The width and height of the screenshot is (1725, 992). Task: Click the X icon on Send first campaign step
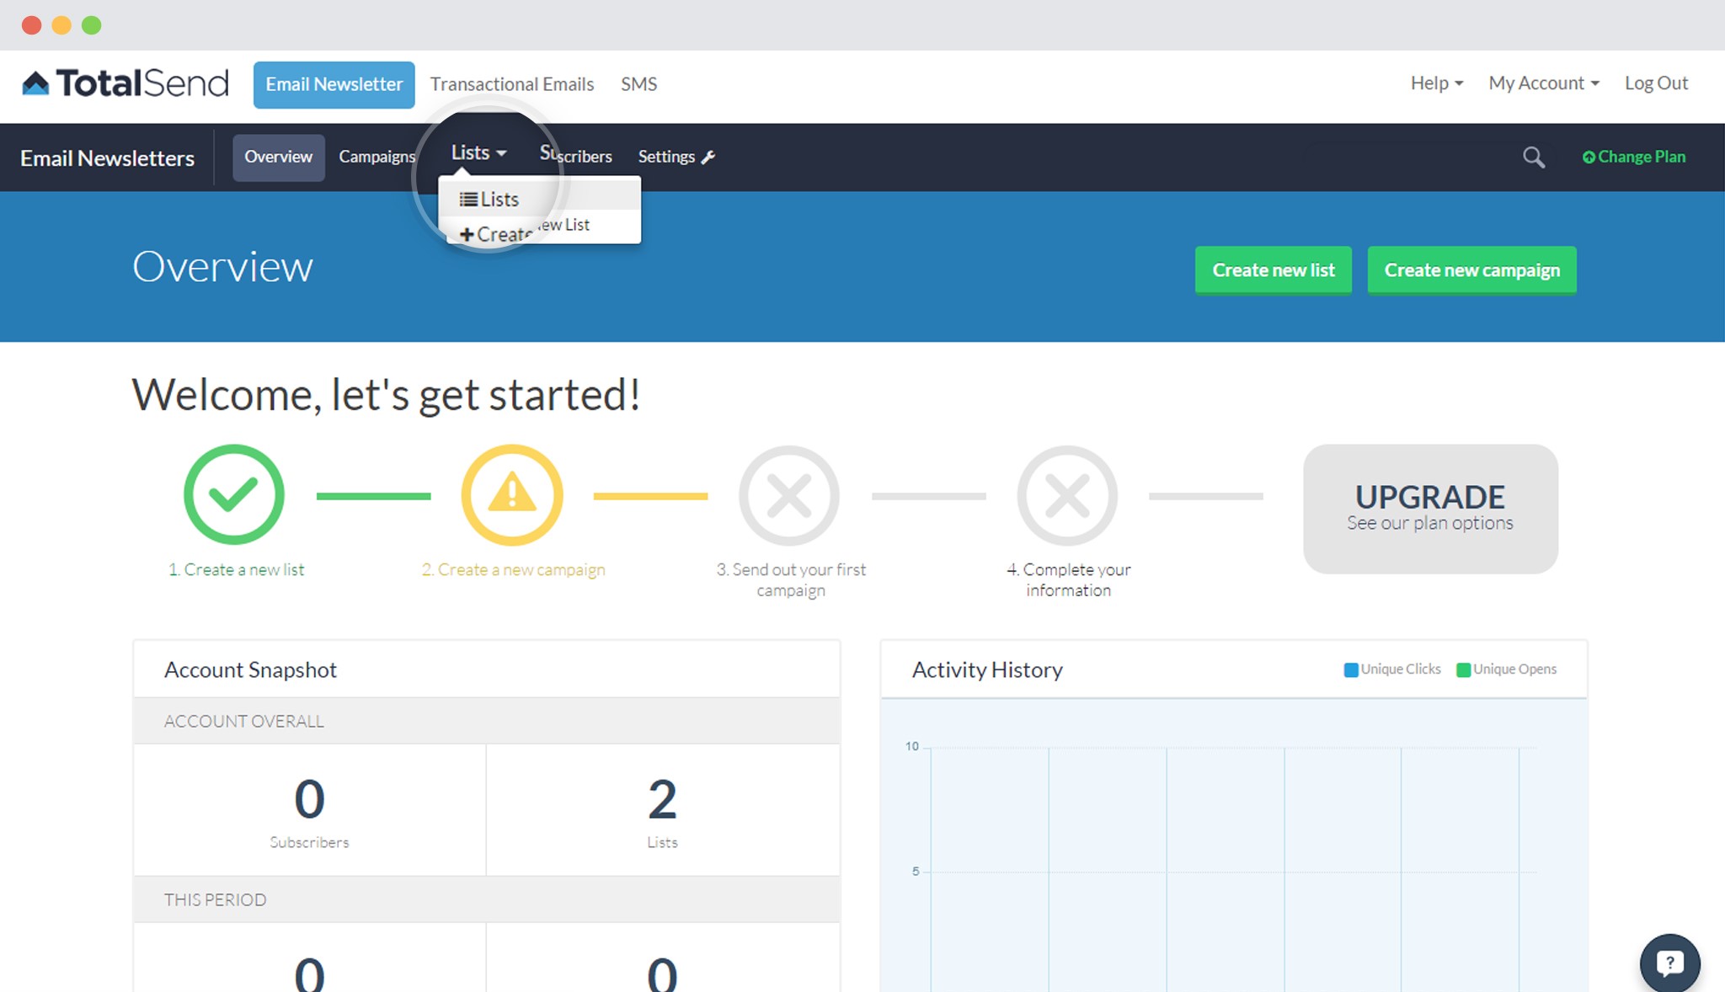(x=788, y=495)
